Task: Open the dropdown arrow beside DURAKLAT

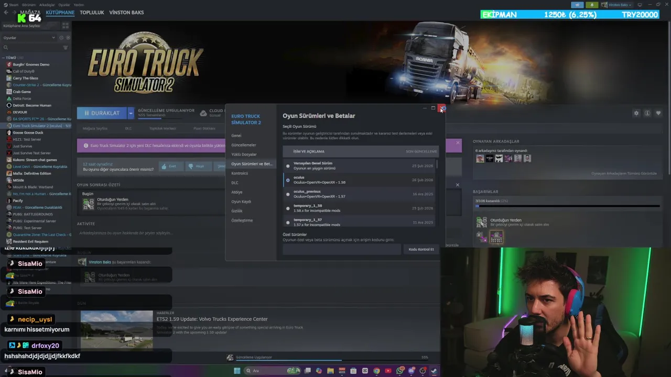Action: 131,113
